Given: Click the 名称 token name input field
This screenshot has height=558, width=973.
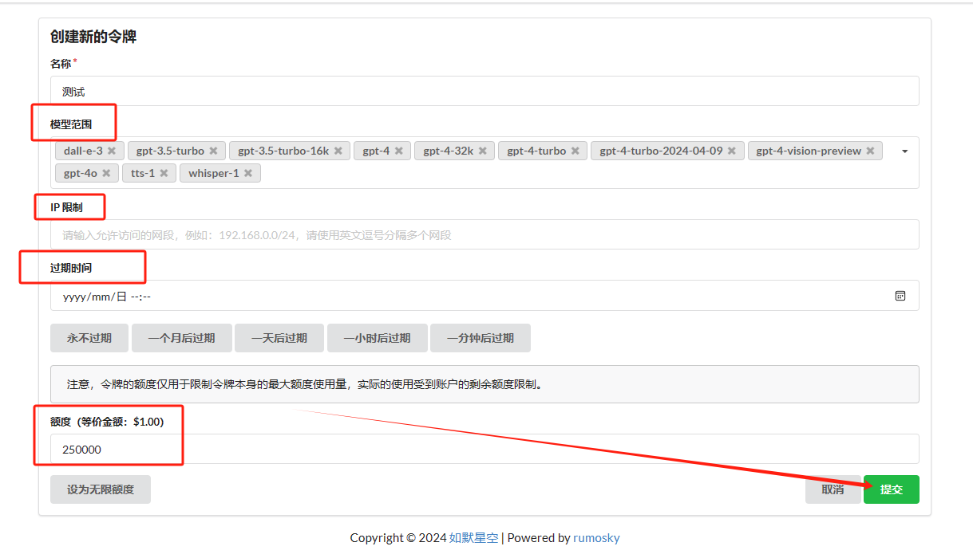Looking at the screenshot, I should point(484,91).
